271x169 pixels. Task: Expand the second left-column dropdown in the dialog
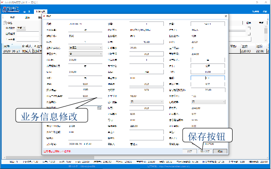[86, 54]
